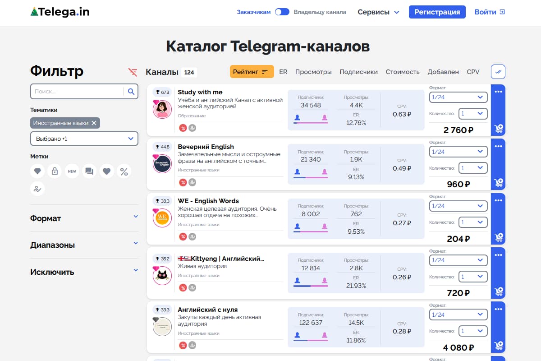Select the comments tag filter icon
541x361 pixels.
(x=89, y=171)
